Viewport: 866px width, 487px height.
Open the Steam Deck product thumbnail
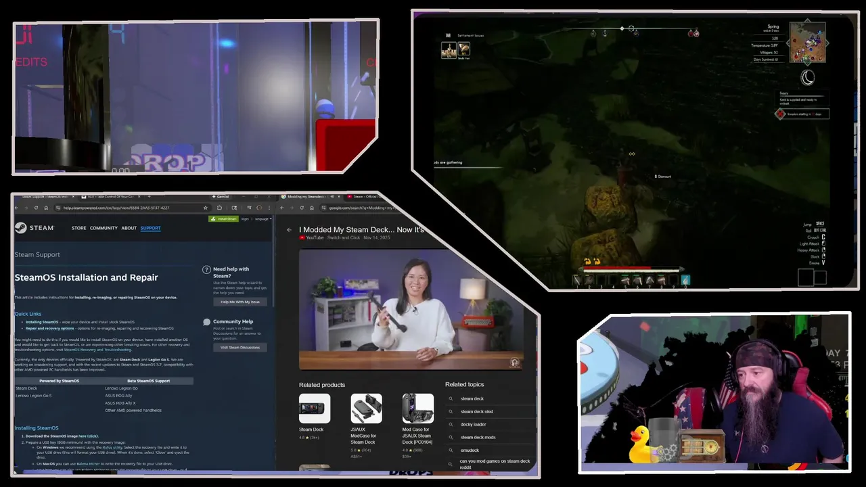coord(315,409)
